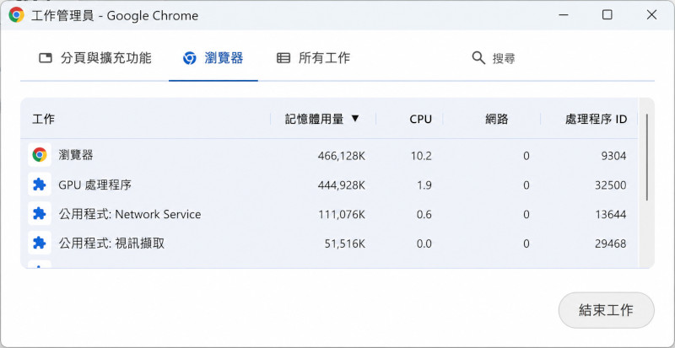Viewport: 675px width, 348px height.
Task: Click memory value 444,928K
Action: (342, 185)
